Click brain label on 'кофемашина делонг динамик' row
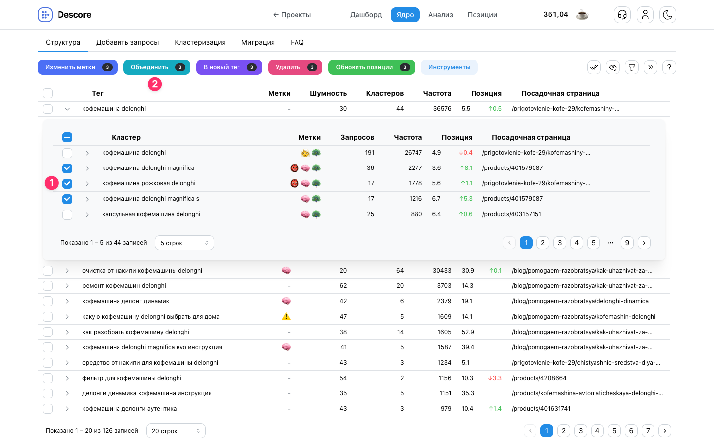 coord(286,301)
